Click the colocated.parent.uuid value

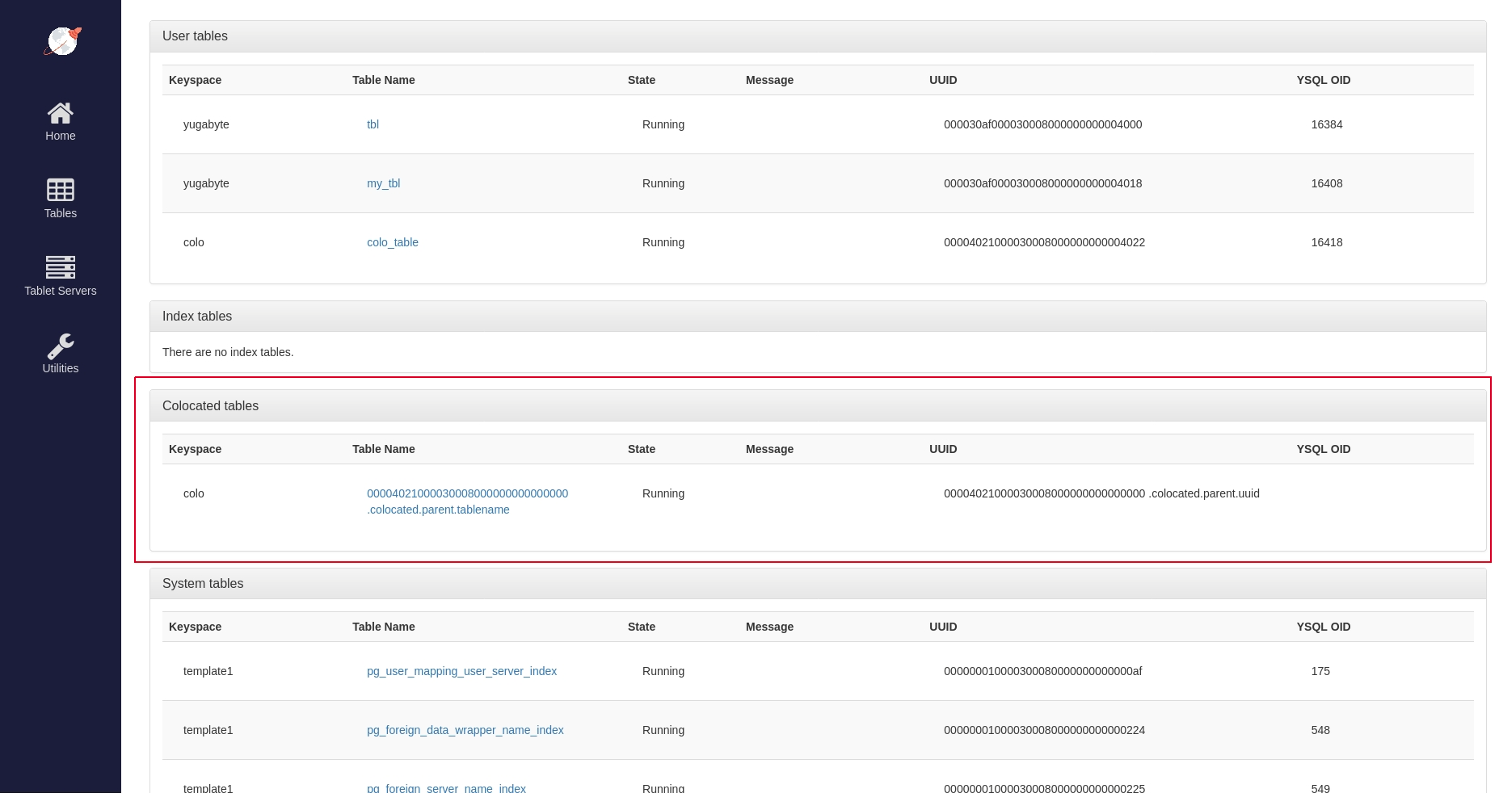click(1101, 493)
